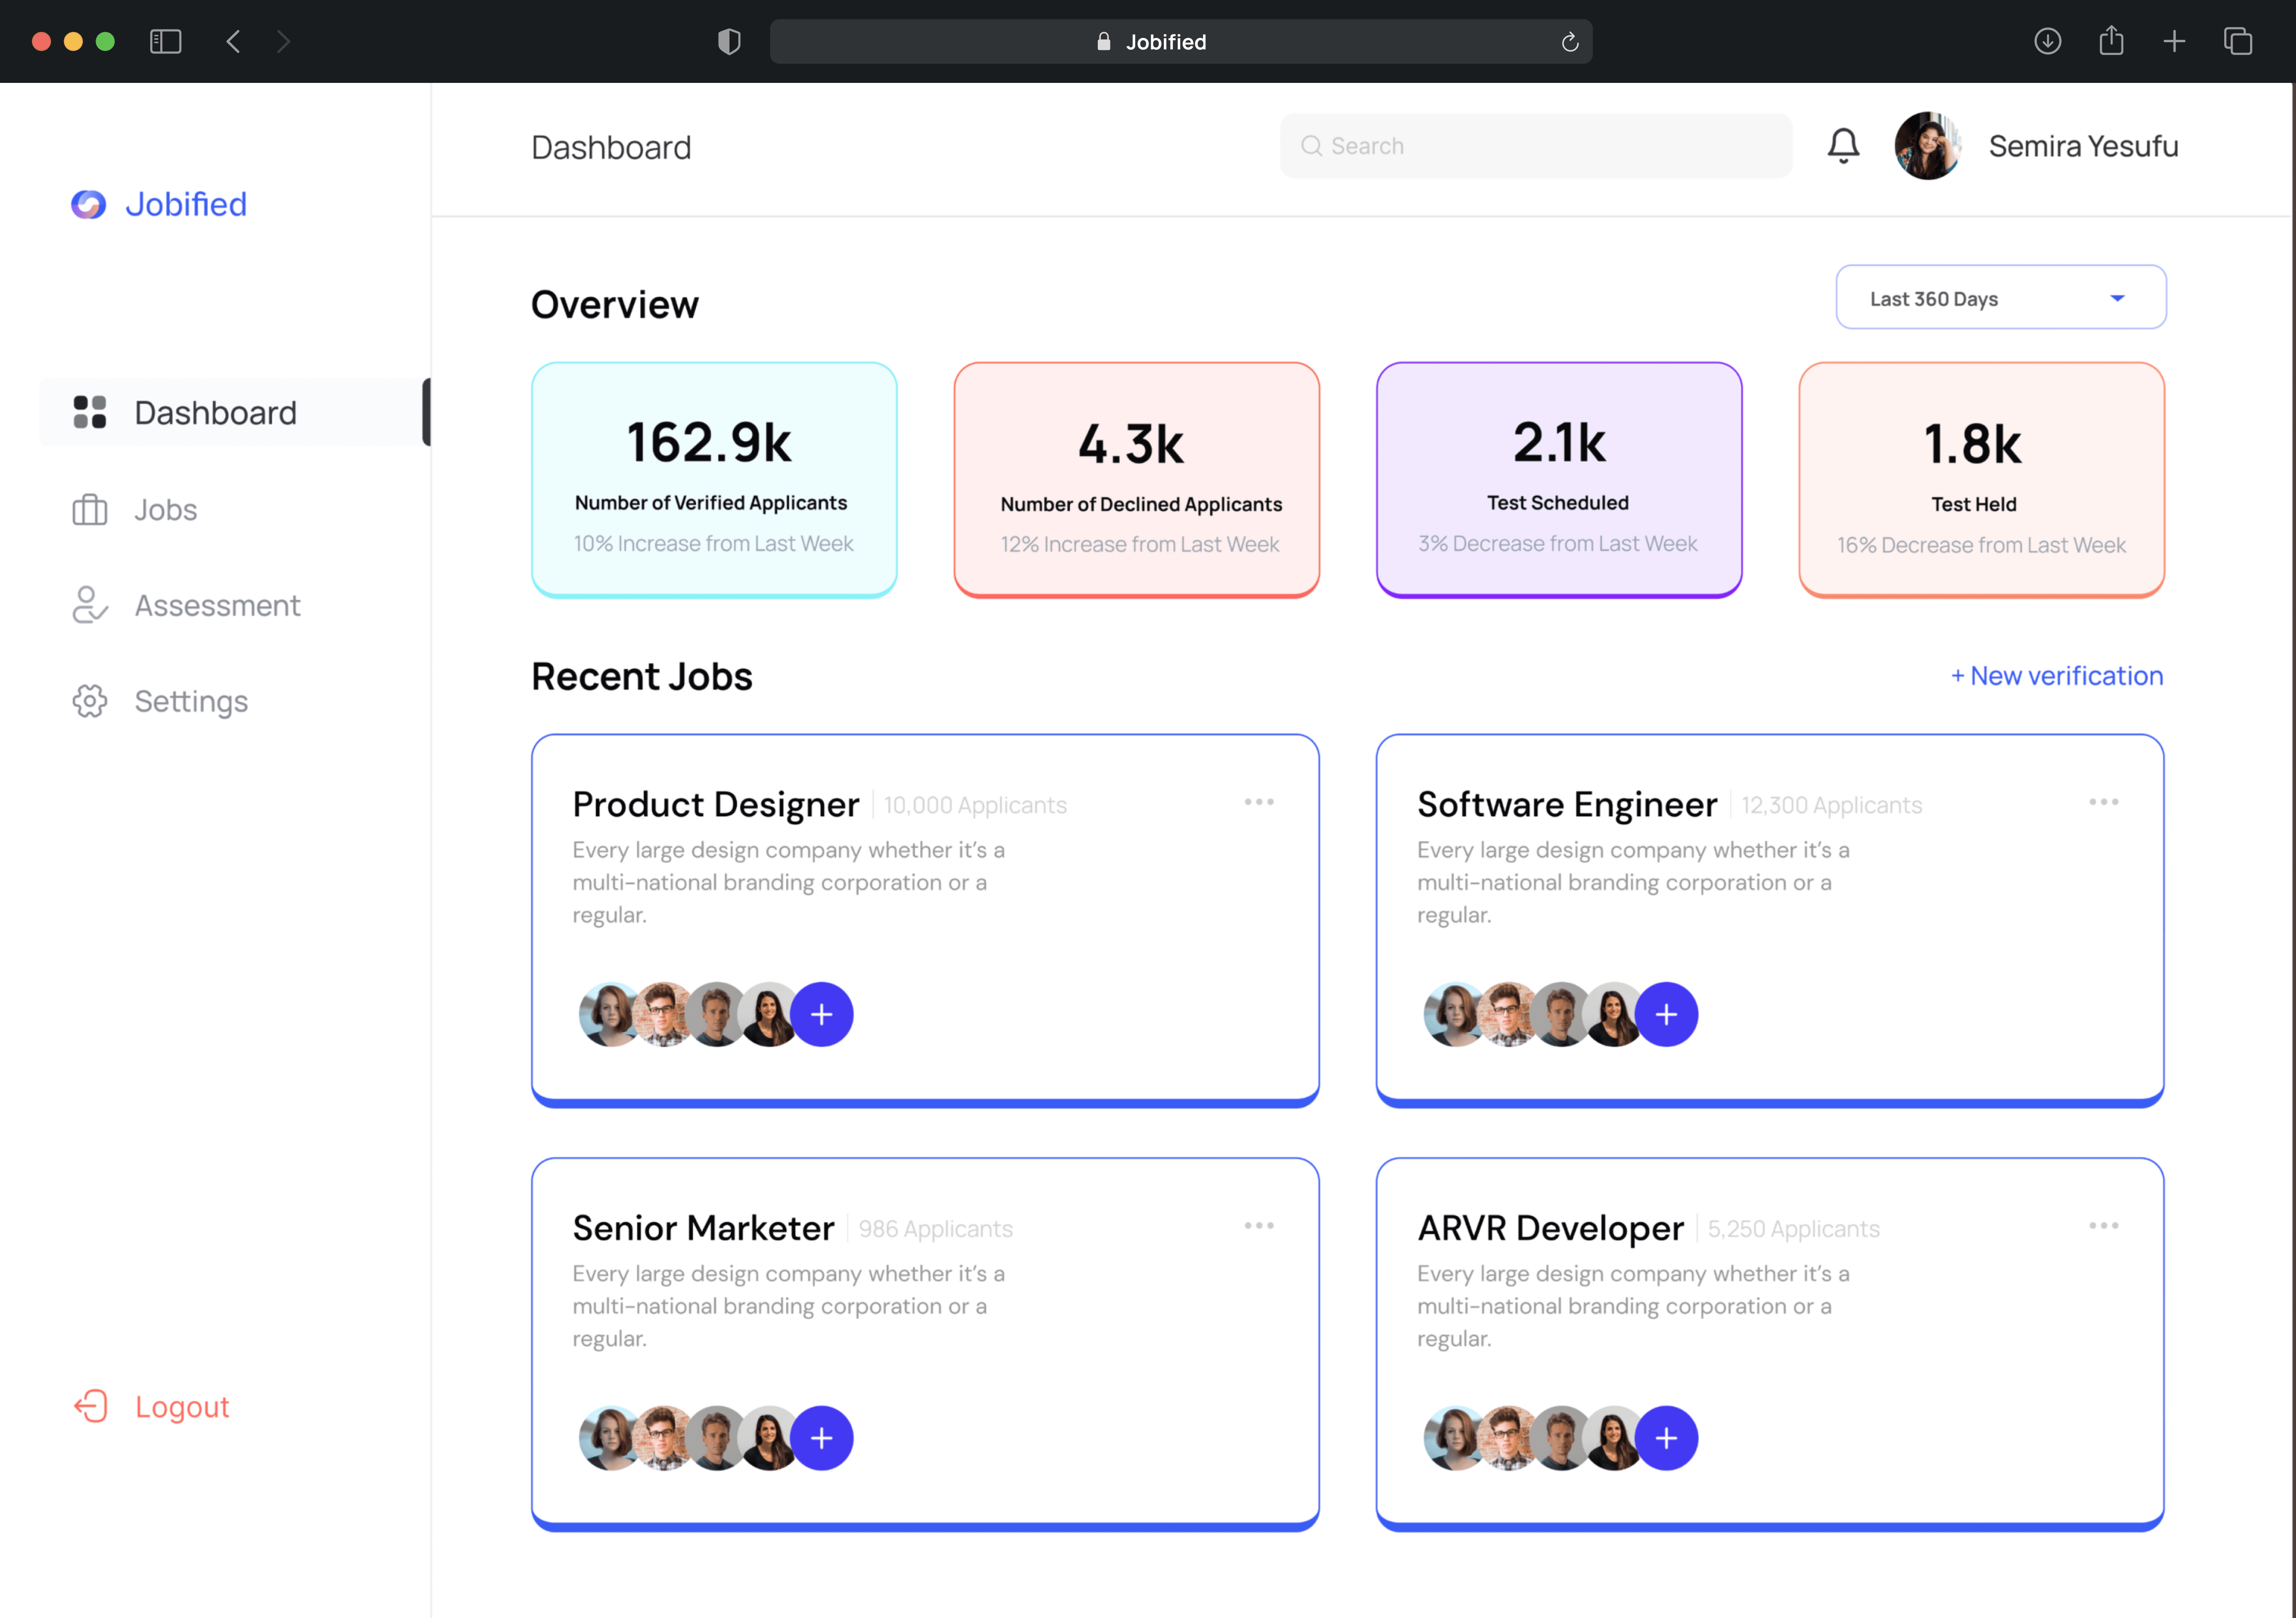The height and width of the screenshot is (1618, 2296).
Task: Click '10,000 Applicants' text
Action: 975,805
